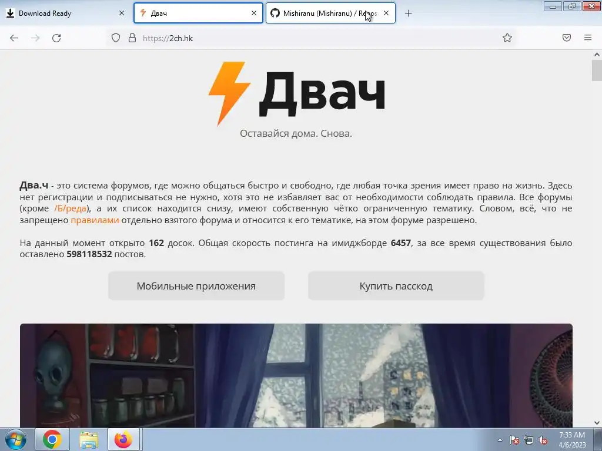Click the board count 162
Image resolution: width=602 pixels, height=451 pixels.
(x=156, y=243)
